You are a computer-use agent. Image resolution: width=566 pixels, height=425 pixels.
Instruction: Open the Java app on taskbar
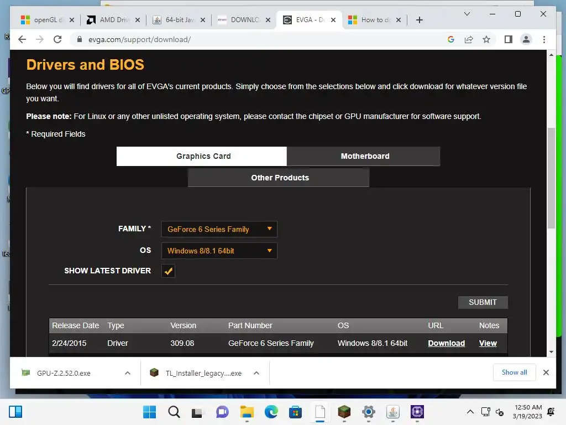point(393,412)
